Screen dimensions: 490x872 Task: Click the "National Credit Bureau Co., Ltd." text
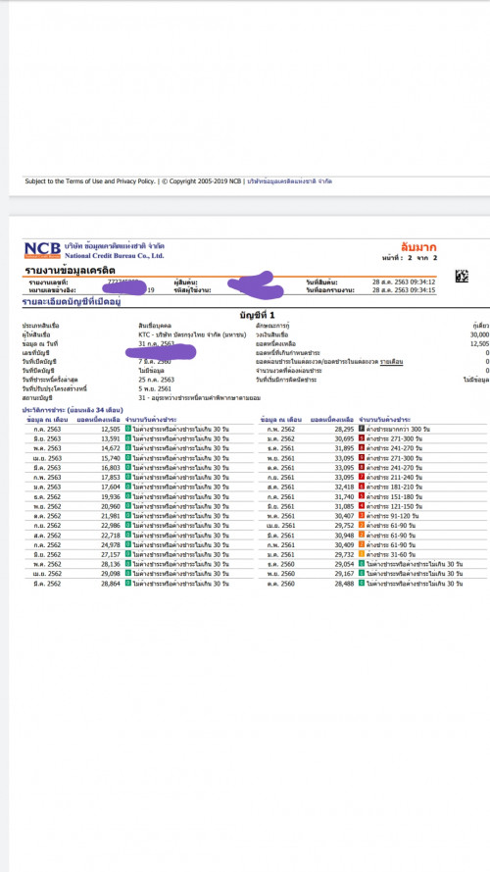pyautogui.click(x=115, y=256)
